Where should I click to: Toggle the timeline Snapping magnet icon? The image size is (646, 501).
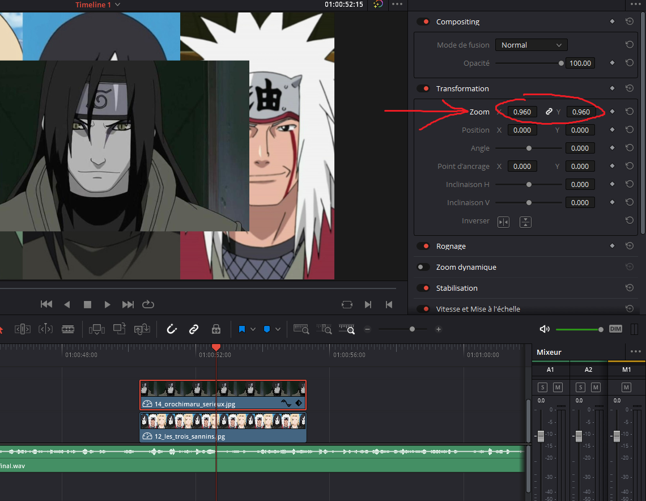point(172,329)
